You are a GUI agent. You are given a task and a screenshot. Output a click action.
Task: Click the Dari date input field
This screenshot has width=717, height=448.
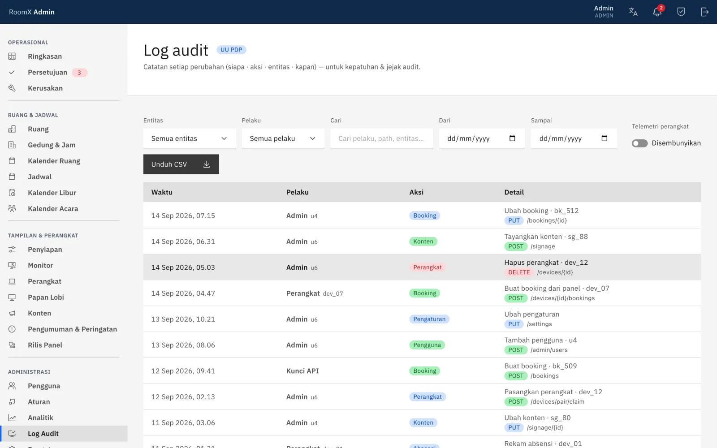pos(482,138)
